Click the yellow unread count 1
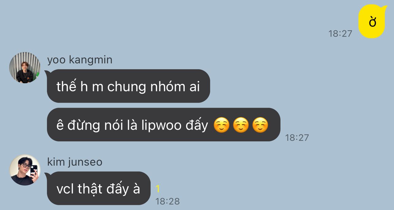This screenshot has height=210, width=394. pos(158,189)
